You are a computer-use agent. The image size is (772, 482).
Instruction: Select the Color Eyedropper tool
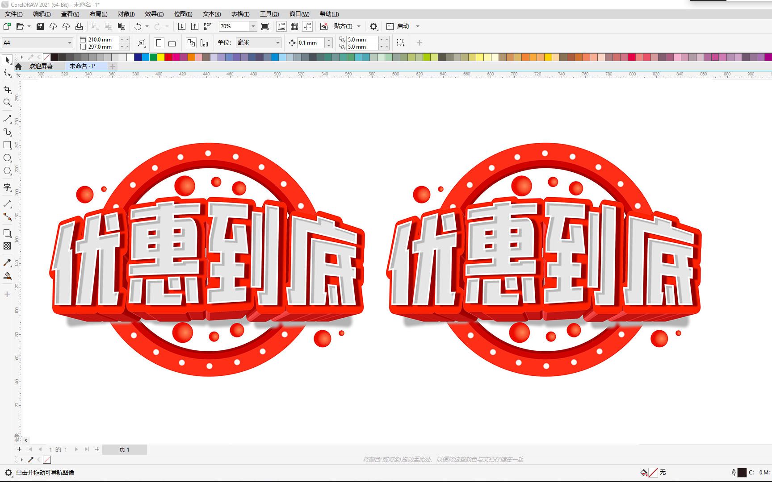[7, 262]
